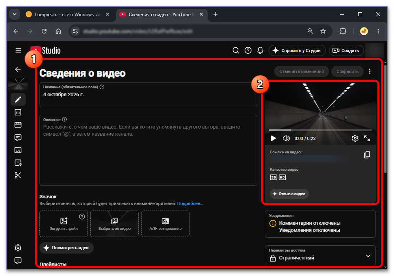This screenshot has height=276, width=394.
Task: Click help icon next to Описание
Action: pyautogui.click(x=64, y=119)
